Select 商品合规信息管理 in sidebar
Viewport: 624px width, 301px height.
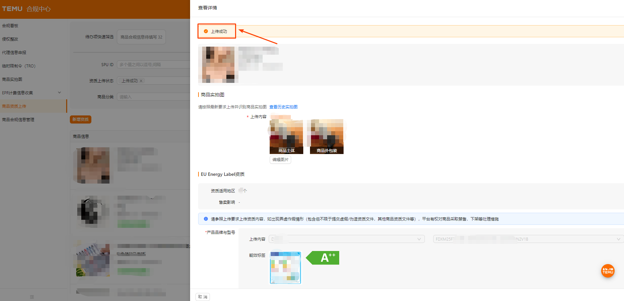click(x=18, y=119)
